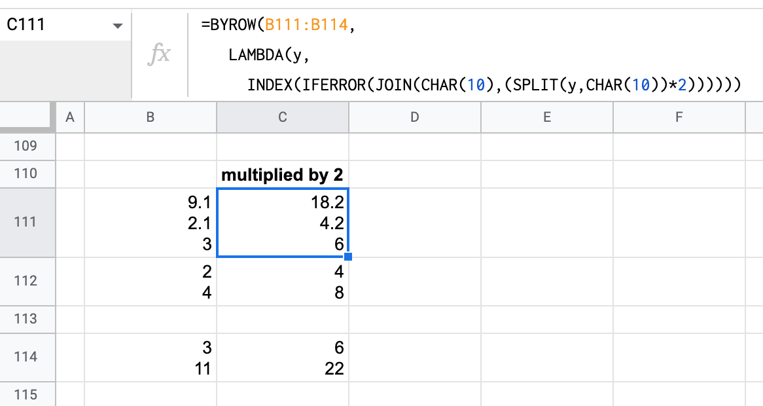
Task: Open the Name box dropdown arrow
Action: [x=117, y=26]
